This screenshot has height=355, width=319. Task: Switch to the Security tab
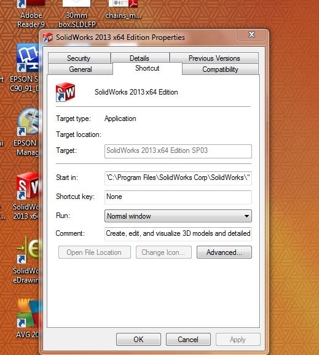point(79,58)
